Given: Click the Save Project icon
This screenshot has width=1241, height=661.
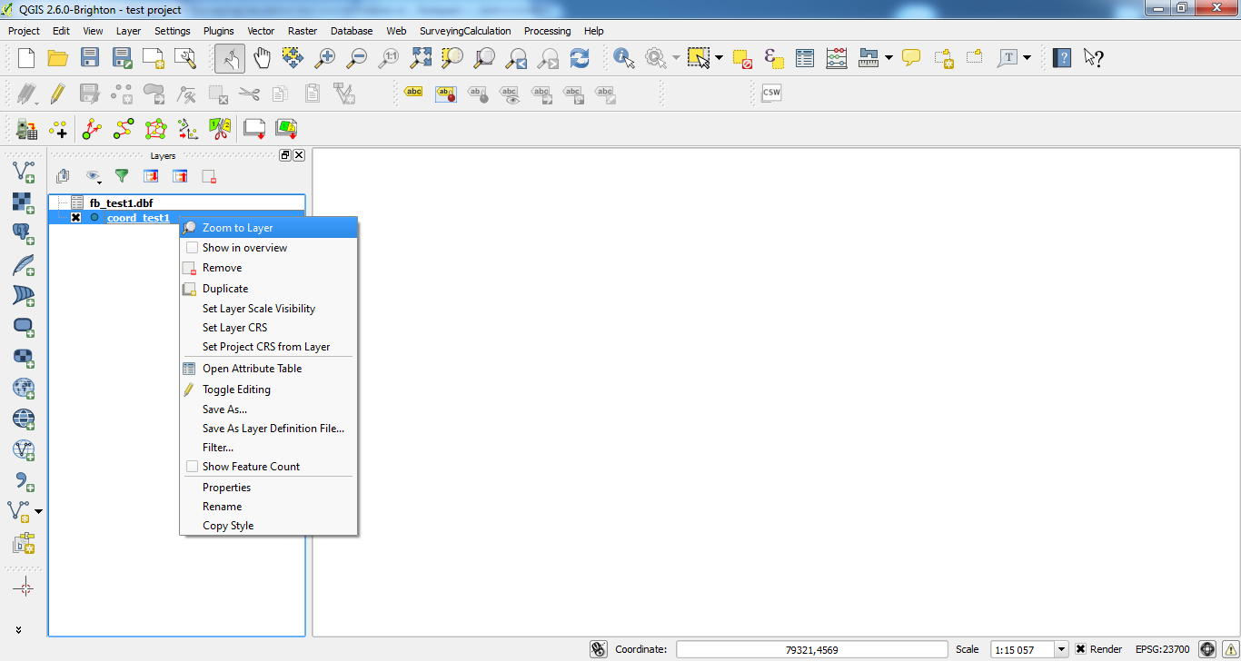Looking at the screenshot, I should pos(90,58).
